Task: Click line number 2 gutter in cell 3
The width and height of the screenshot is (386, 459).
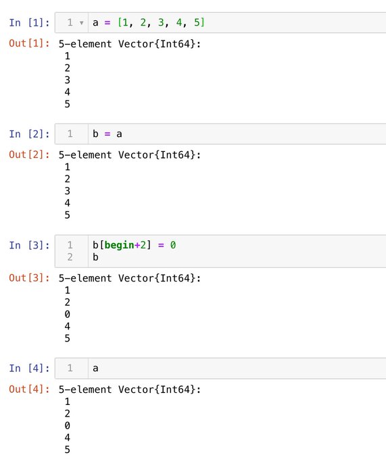Action: pyautogui.click(x=70, y=257)
